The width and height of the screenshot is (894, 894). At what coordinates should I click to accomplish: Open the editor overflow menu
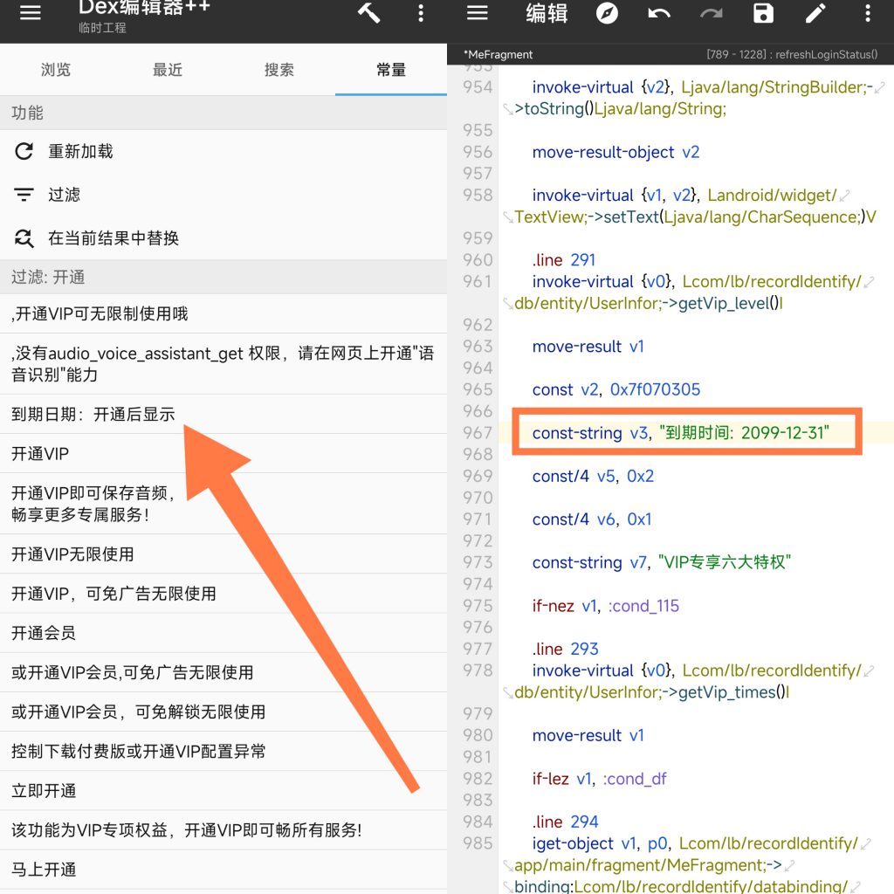click(867, 13)
